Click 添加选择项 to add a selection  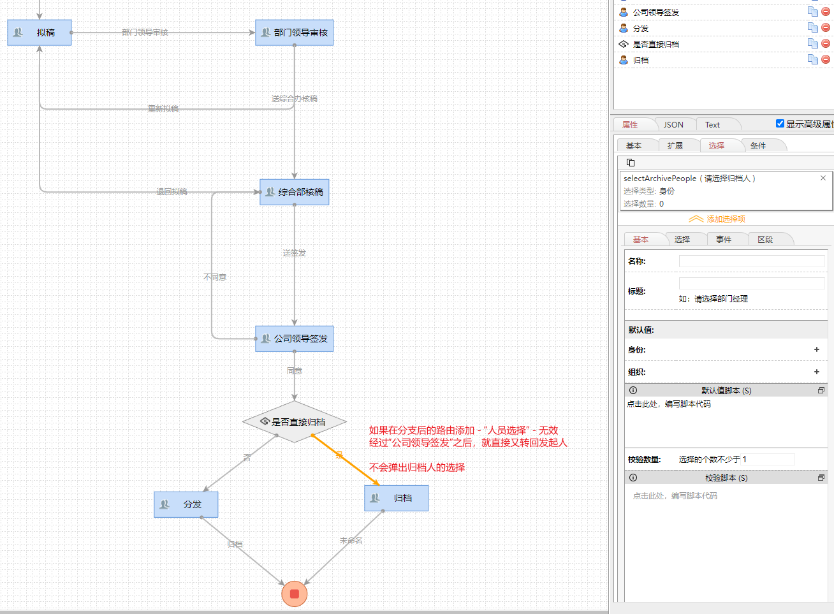pyautogui.click(x=717, y=219)
